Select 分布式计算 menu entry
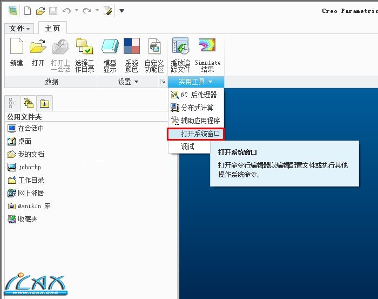Image resolution: width=378 pixels, height=299 pixels. tap(196, 108)
